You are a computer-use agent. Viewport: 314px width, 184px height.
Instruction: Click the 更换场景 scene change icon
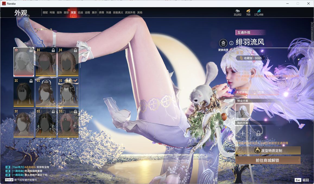(x=223, y=43)
